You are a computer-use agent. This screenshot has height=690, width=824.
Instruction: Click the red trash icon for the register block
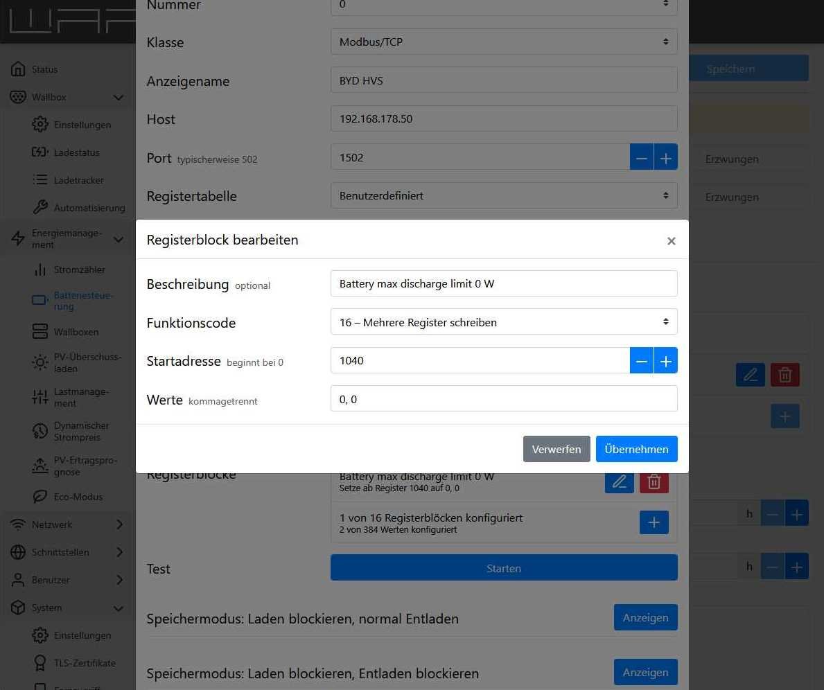click(x=654, y=482)
